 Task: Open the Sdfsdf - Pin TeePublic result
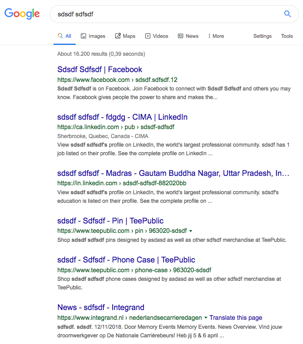pyautogui.click(x=110, y=221)
